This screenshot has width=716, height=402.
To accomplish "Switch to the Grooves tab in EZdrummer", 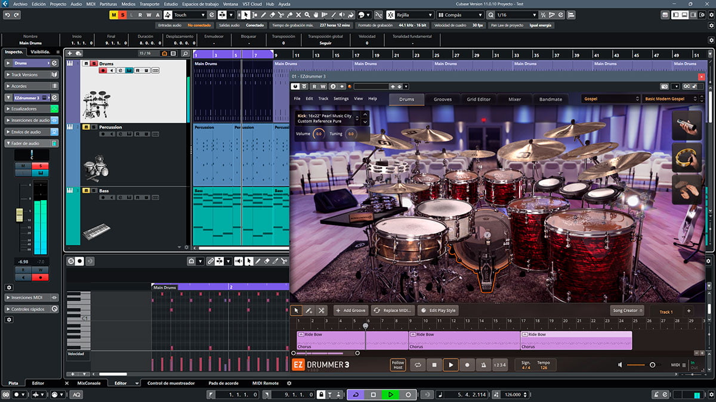I will tap(443, 99).
